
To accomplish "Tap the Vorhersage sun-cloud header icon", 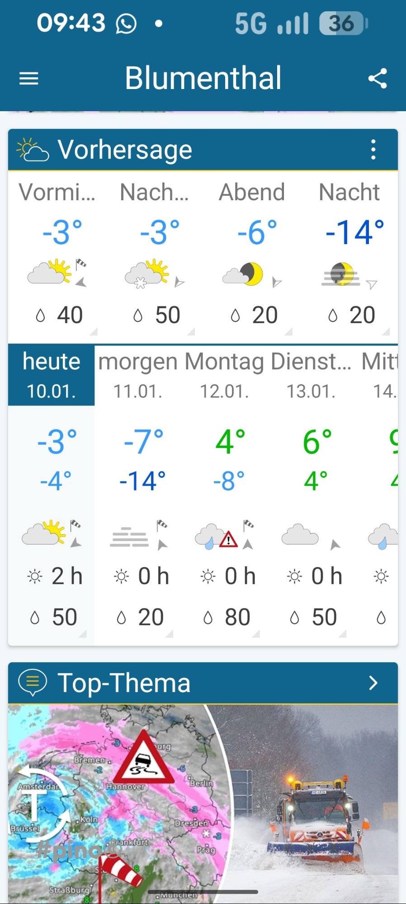I will (x=32, y=150).
